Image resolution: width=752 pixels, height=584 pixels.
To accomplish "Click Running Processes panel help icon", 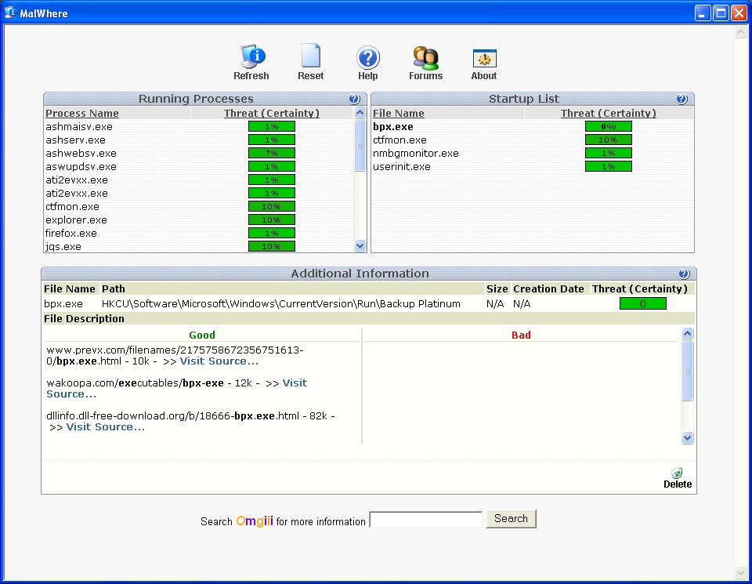I will [354, 99].
